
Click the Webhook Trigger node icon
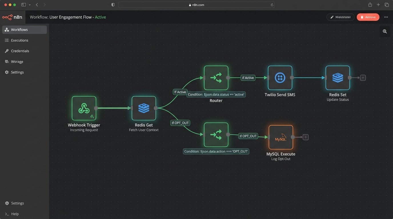[x=84, y=108]
